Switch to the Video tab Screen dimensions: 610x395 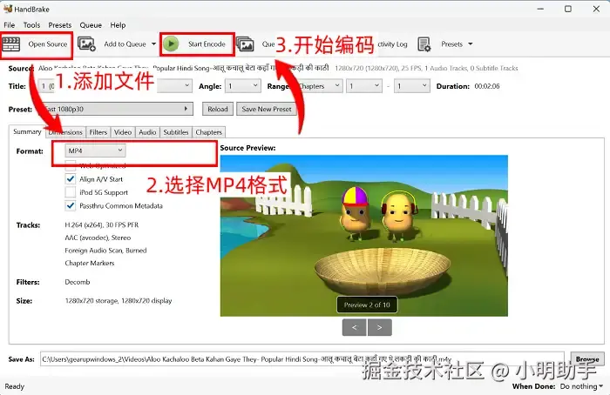[123, 132]
